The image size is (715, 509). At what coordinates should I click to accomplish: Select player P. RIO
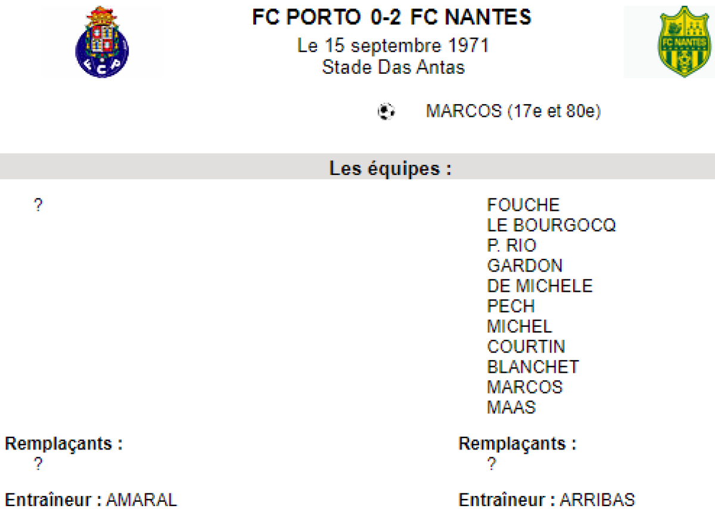tap(511, 245)
